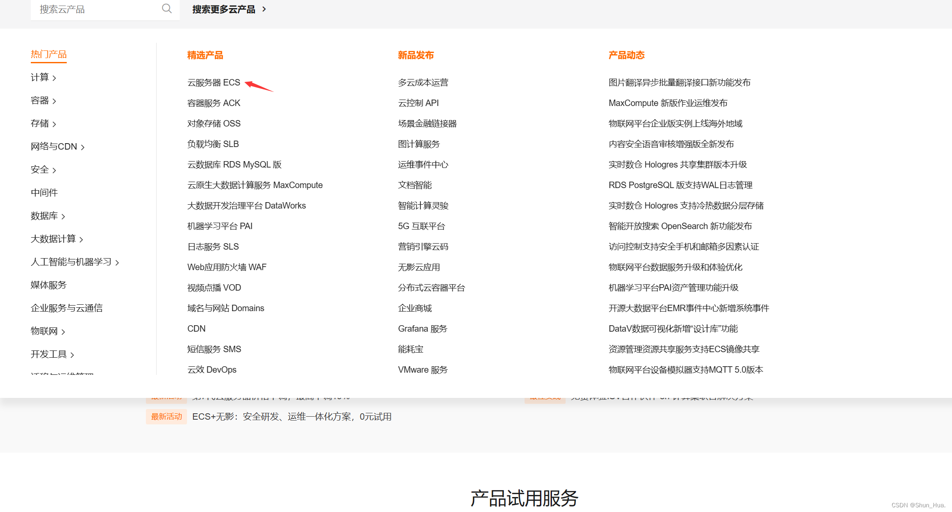Open 容器服务 ACK product
The width and height of the screenshot is (952, 512).
[x=214, y=103]
